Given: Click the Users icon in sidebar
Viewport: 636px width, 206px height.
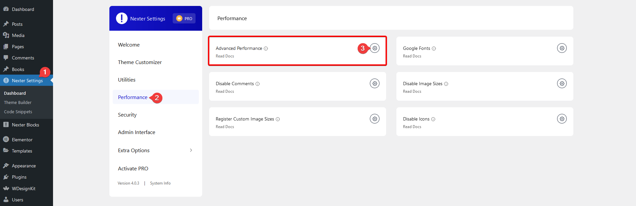Looking at the screenshot, I should point(6,199).
